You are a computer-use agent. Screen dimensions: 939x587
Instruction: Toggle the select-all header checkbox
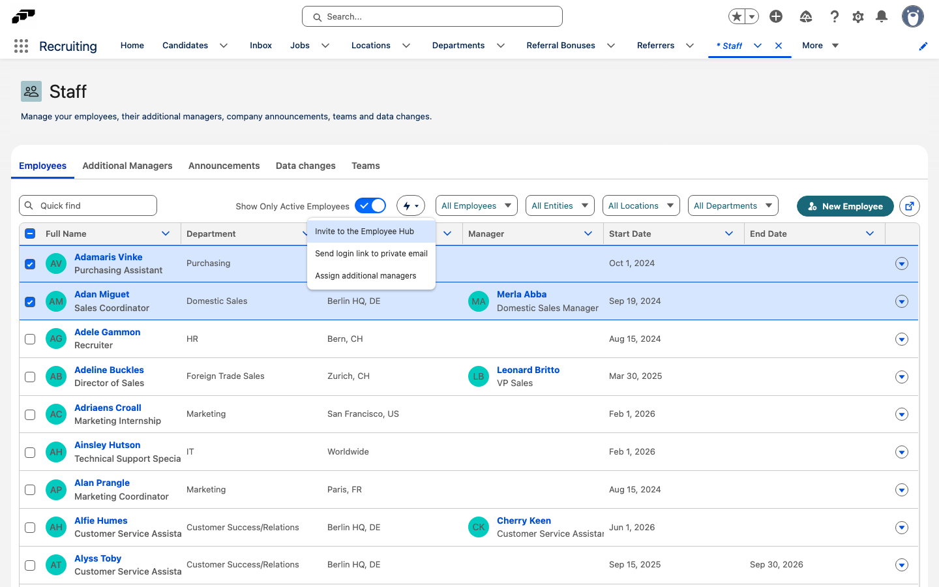pyautogui.click(x=30, y=233)
